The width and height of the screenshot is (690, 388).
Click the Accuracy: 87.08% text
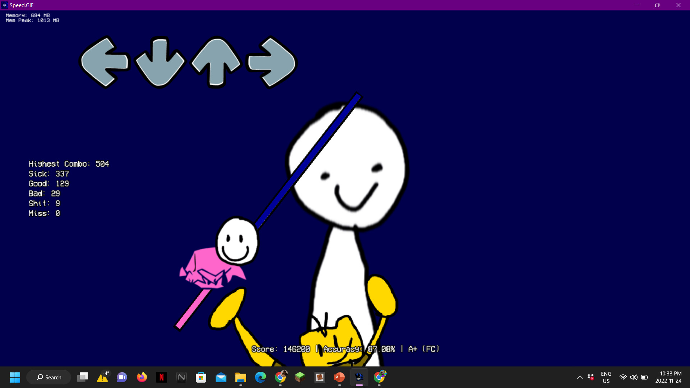pyautogui.click(x=359, y=349)
